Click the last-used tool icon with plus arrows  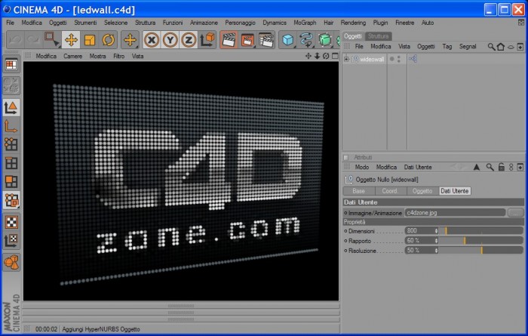coord(130,40)
